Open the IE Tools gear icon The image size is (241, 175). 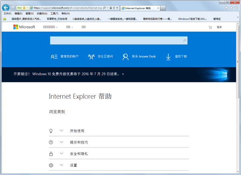(236, 8)
